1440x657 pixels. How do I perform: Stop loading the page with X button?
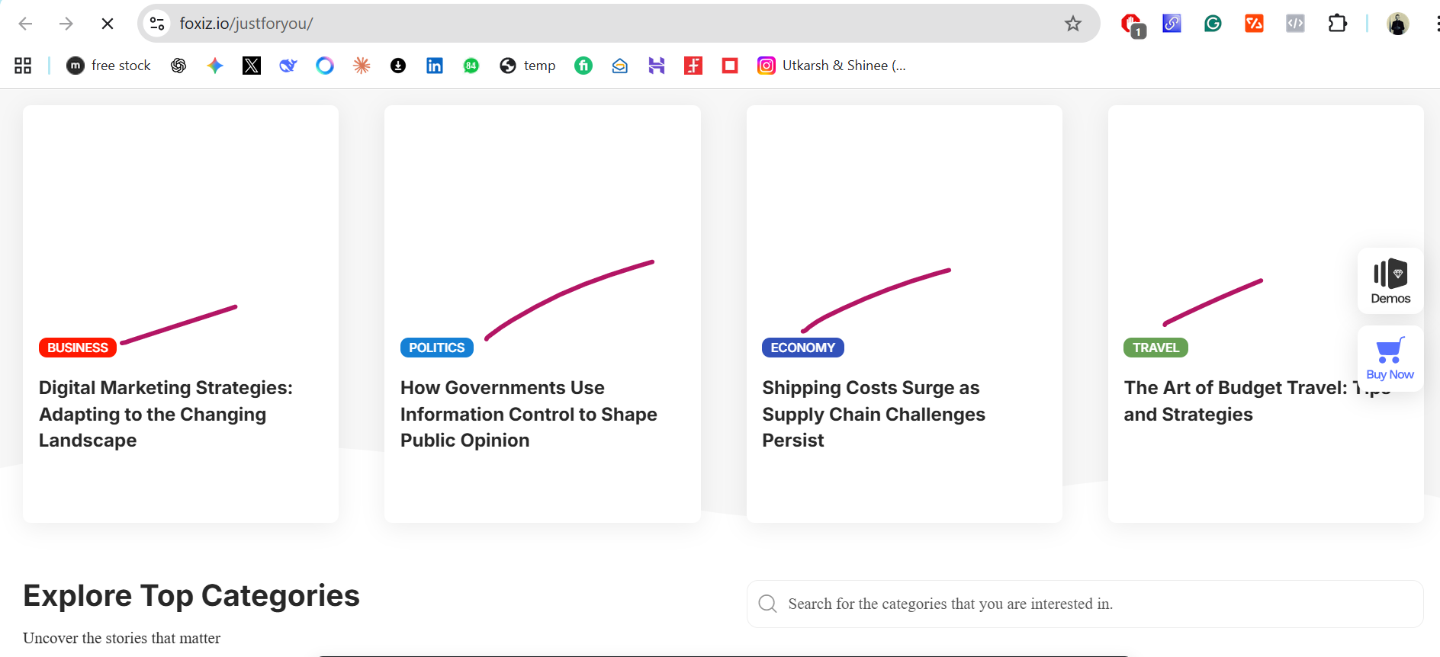coord(108,24)
